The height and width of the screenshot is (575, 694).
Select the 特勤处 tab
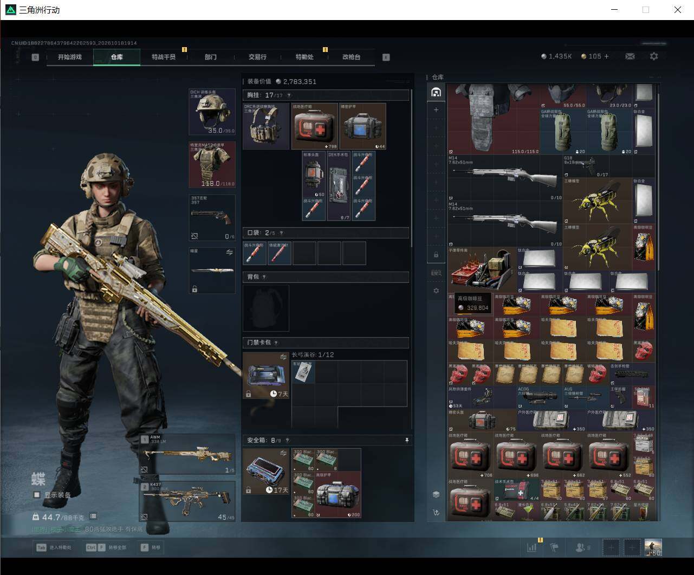304,57
